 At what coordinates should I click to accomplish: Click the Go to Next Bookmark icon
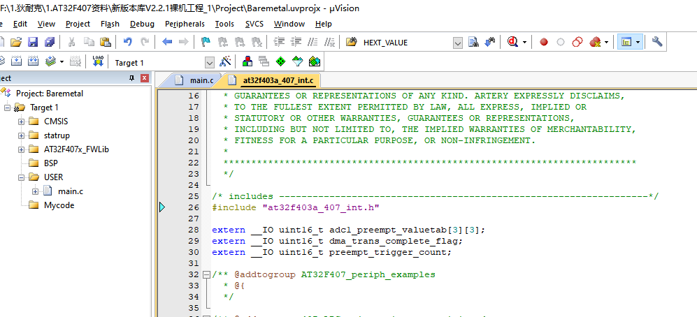[240, 42]
